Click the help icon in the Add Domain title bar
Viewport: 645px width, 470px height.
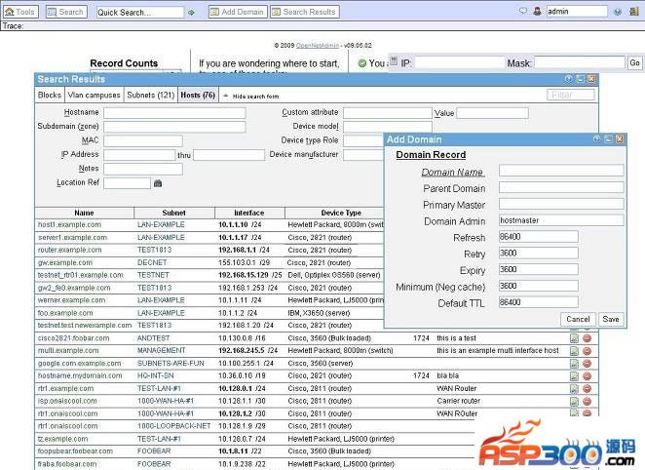596,139
